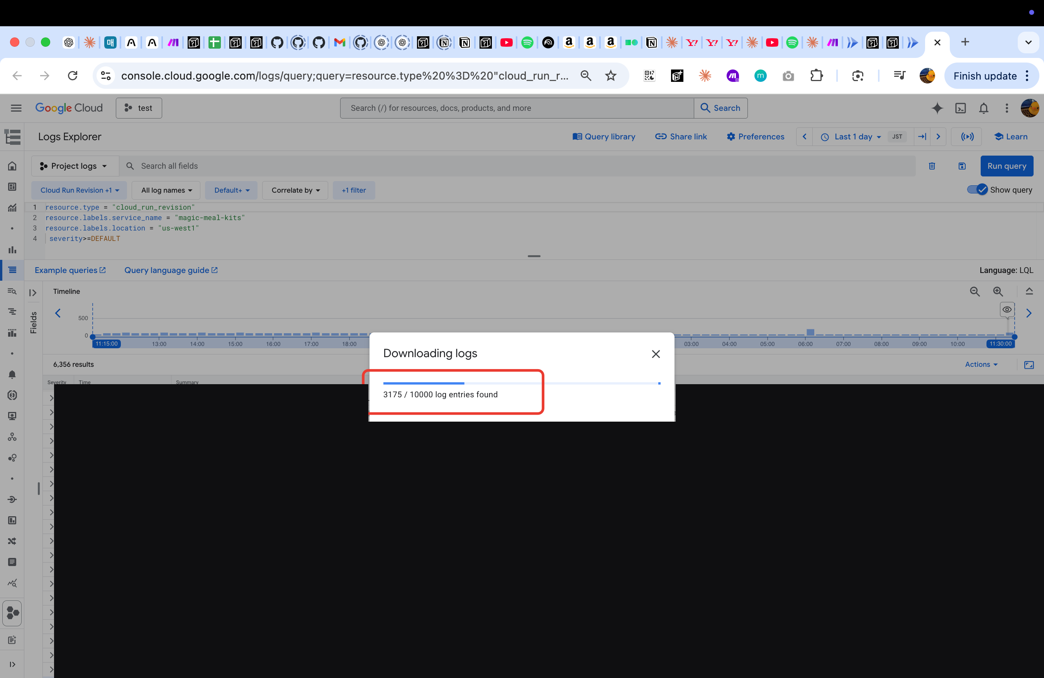Viewport: 1044px width, 678px height.
Task: Click the Run query button
Action: coord(1007,166)
